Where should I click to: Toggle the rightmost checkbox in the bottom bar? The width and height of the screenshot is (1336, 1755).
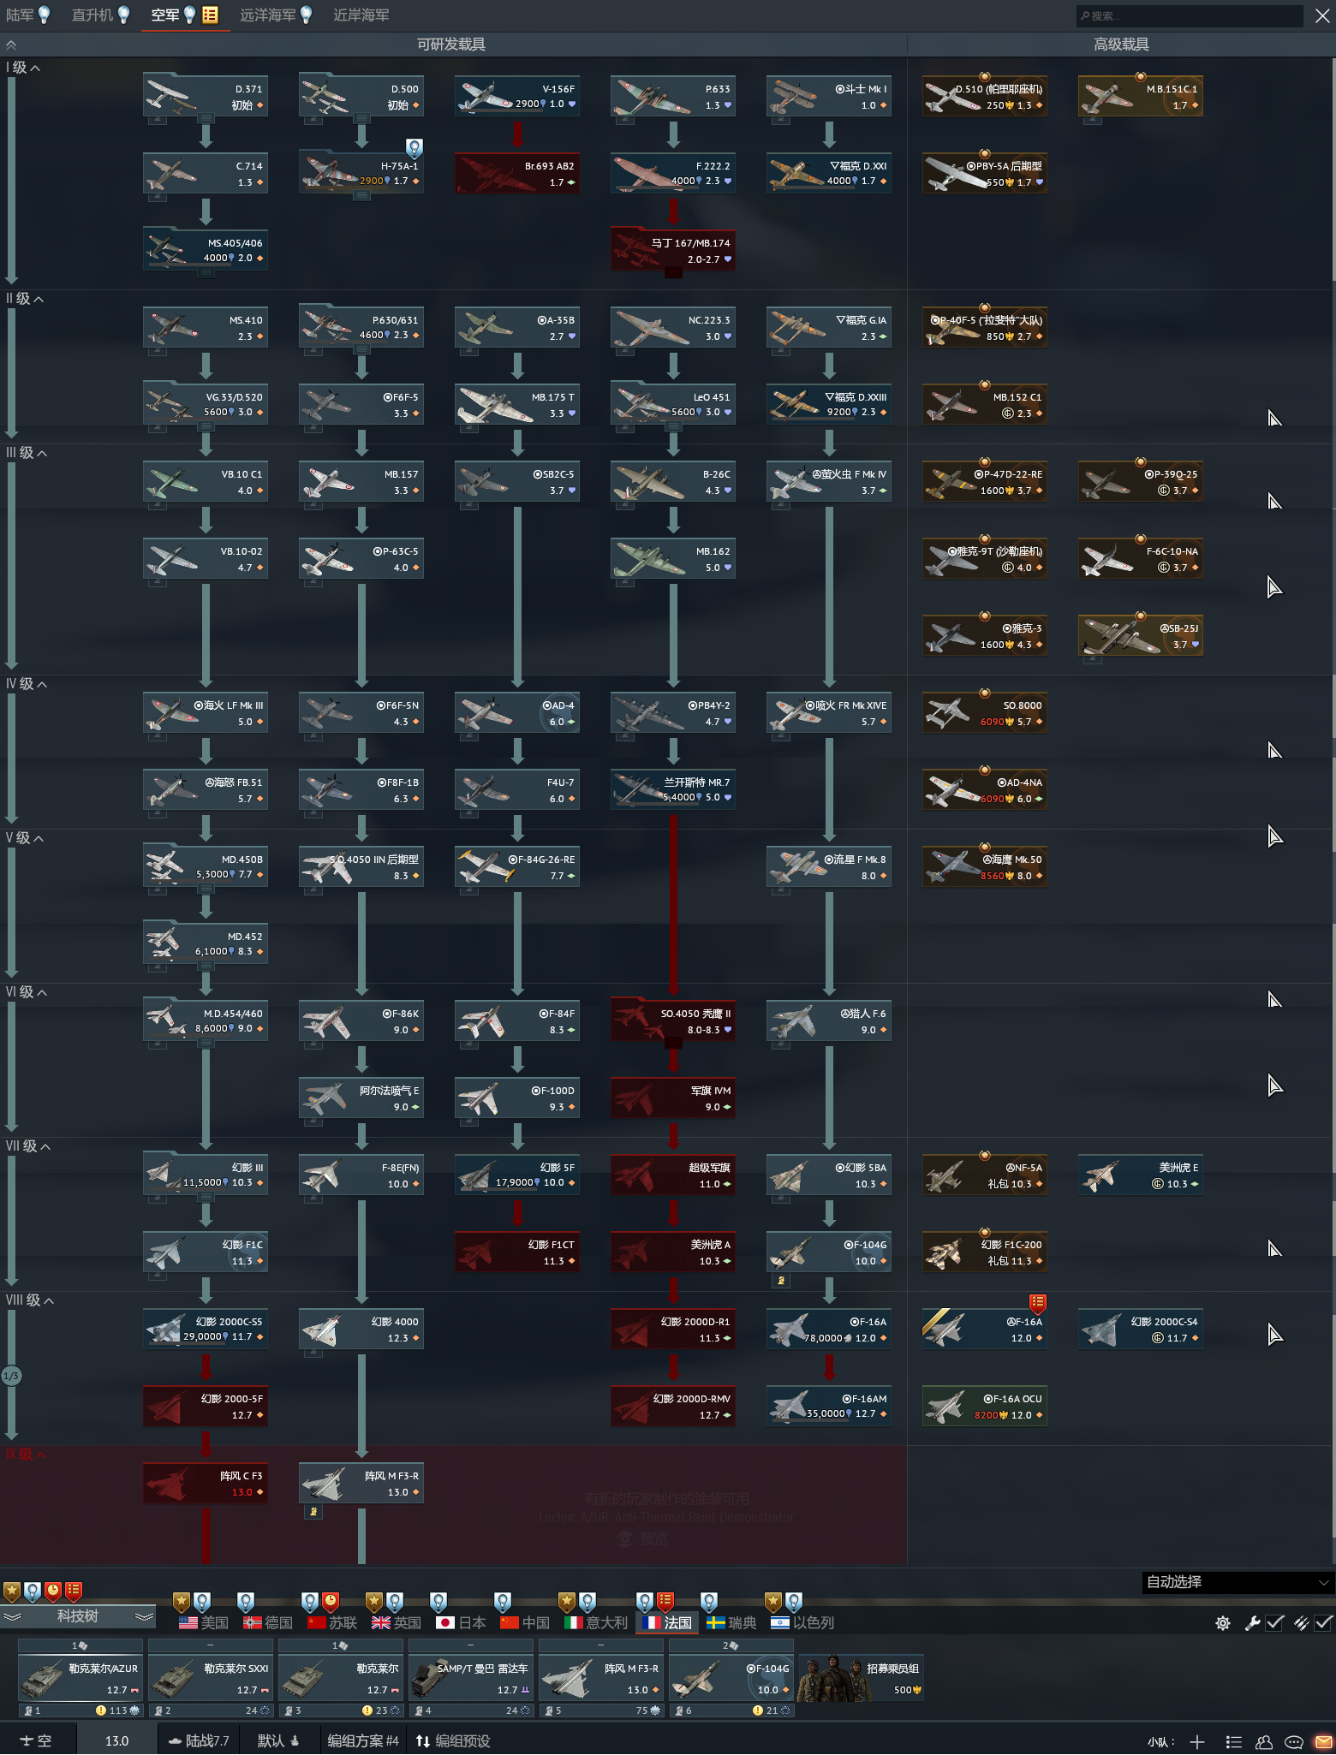[x=1323, y=1623]
